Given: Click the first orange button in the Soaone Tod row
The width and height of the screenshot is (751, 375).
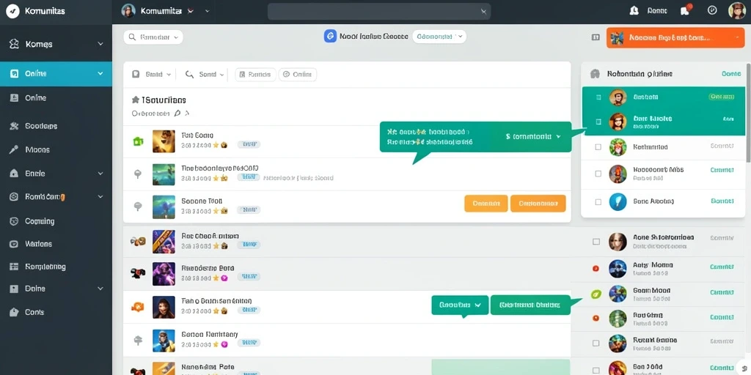Looking at the screenshot, I should (486, 204).
